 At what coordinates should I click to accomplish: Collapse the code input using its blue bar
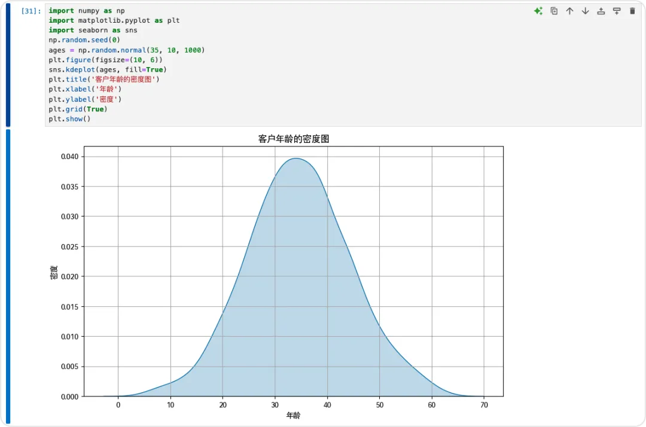tap(8, 65)
